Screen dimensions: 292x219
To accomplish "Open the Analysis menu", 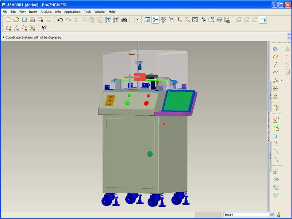I will 46,12.
